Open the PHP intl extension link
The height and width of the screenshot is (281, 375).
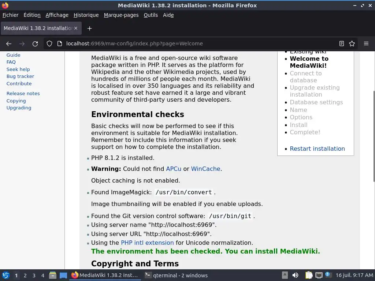[x=147, y=243]
